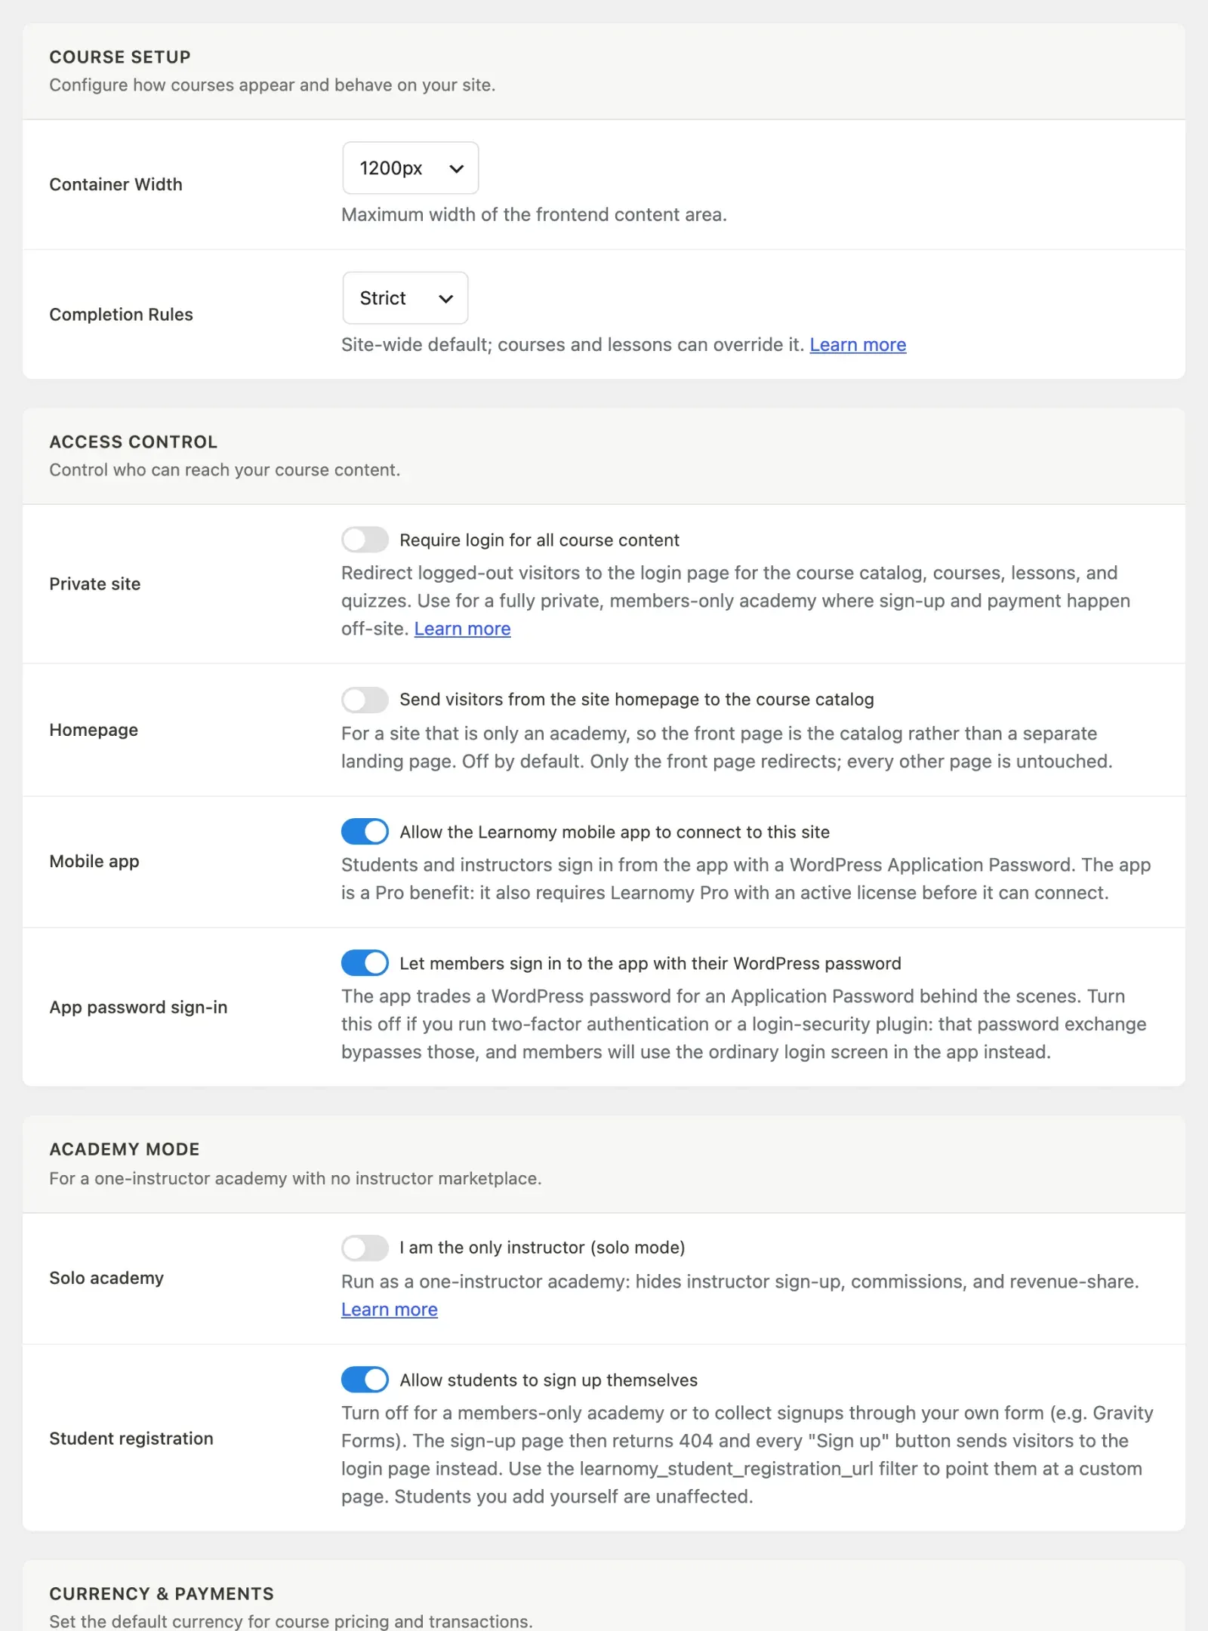The image size is (1208, 1631).
Task: Turn on homepage redirect to course catalog
Action: [x=365, y=700]
